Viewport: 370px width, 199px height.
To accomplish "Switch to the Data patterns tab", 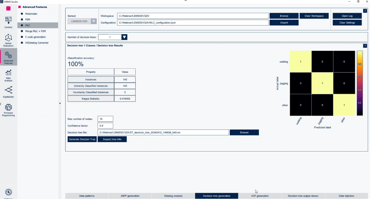I will click(87, 196).
